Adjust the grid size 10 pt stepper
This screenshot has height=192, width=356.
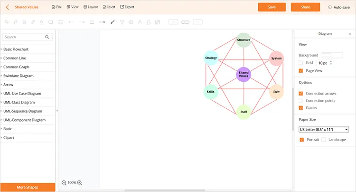coord(331,63)
